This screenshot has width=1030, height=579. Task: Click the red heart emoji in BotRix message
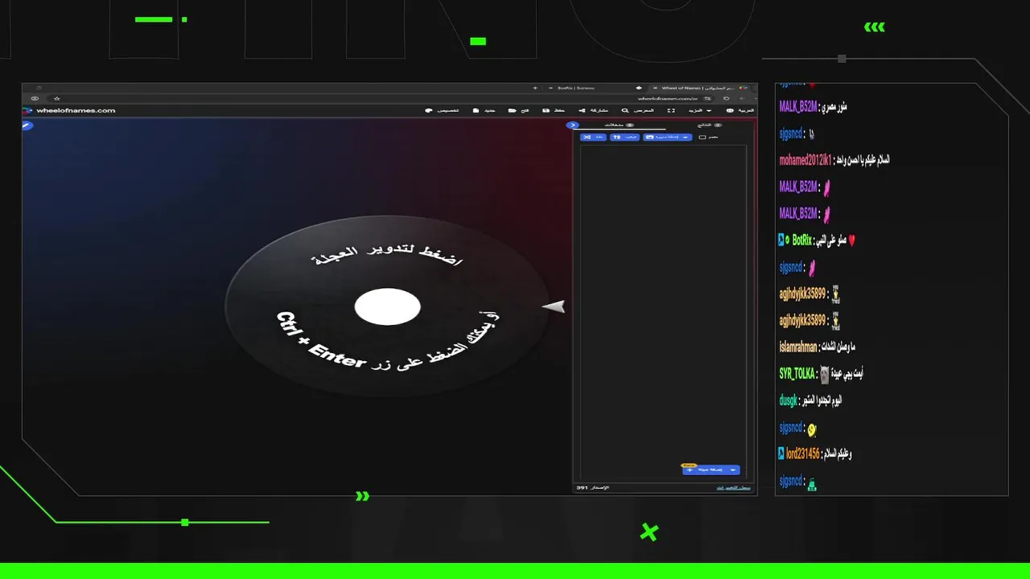coord(851,240)
